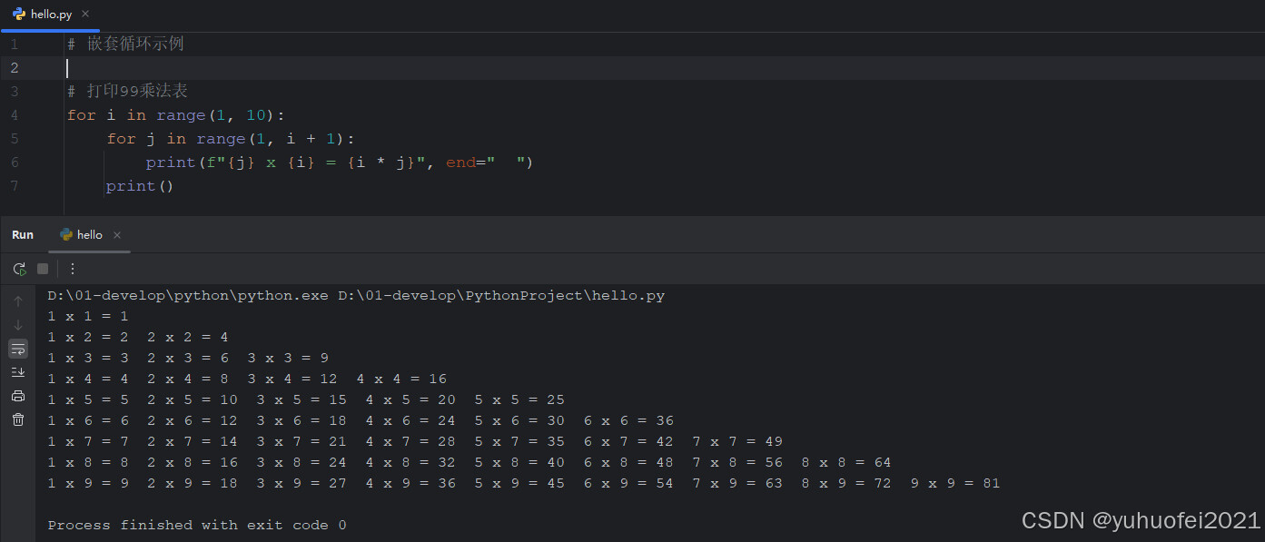The width and height of the screenshot is (1265, 542).
Task: Click the Up the stack trace arrow
Action: point(18,301)
